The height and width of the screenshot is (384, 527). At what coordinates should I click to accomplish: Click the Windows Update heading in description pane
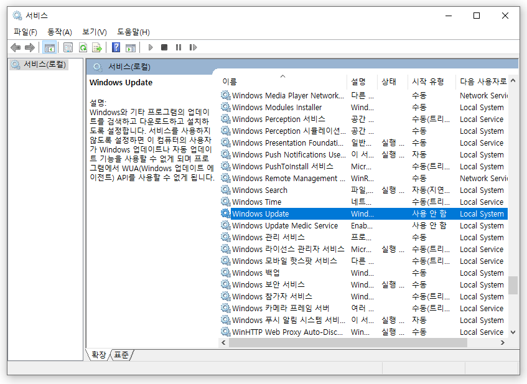coord(121,82)
